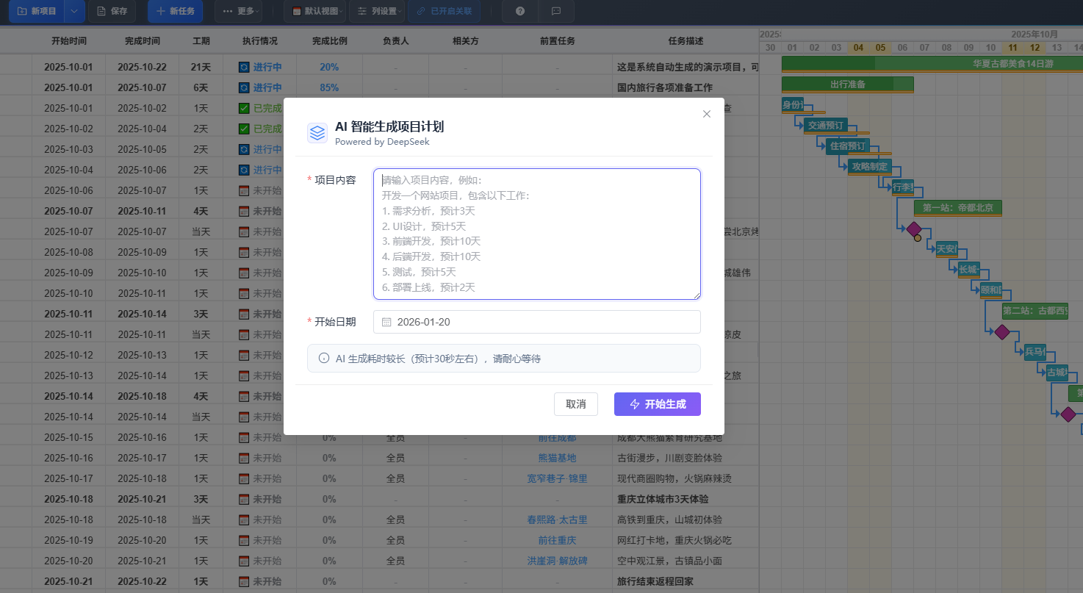Click the milestone diamond under 第一站：帝都北京 bar
1083x593 pixels.
pyautogui.click(x=914, y=229)
